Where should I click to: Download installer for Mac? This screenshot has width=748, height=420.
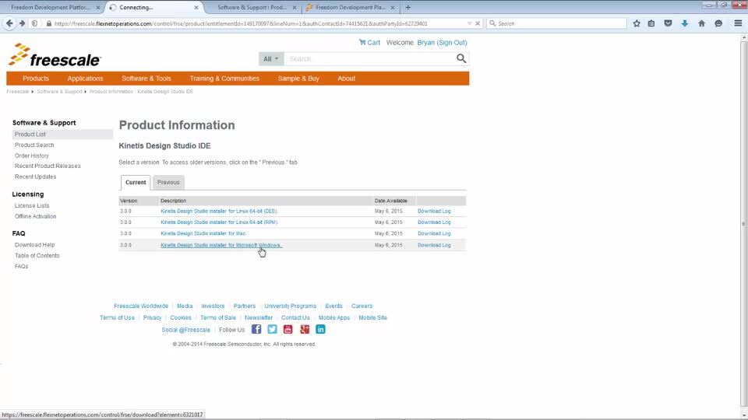click(203, 233)
